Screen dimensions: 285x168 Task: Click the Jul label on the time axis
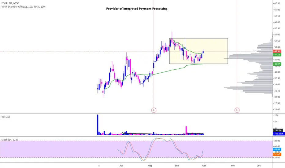point(121,166)
